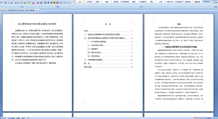Screen dimensions: 218x119
Task: Switch to the open document tab
Action: tap(20, 10)
